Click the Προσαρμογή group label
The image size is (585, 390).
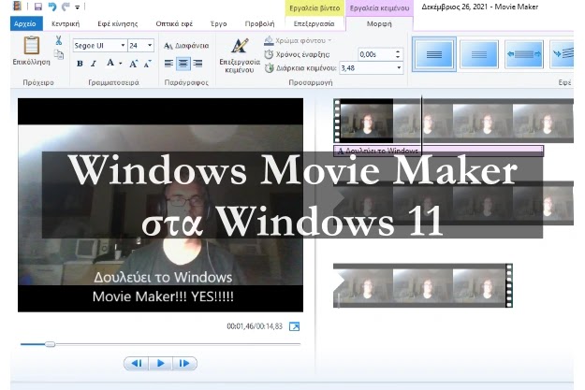tap(311, 82)
